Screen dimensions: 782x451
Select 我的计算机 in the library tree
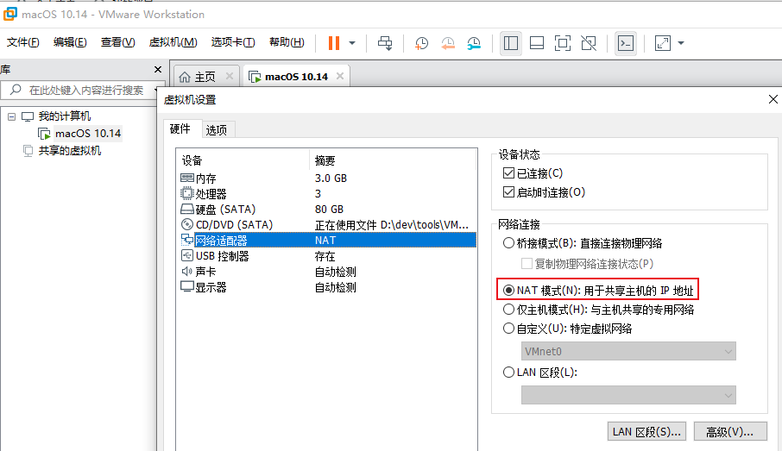tap(65, 116)
